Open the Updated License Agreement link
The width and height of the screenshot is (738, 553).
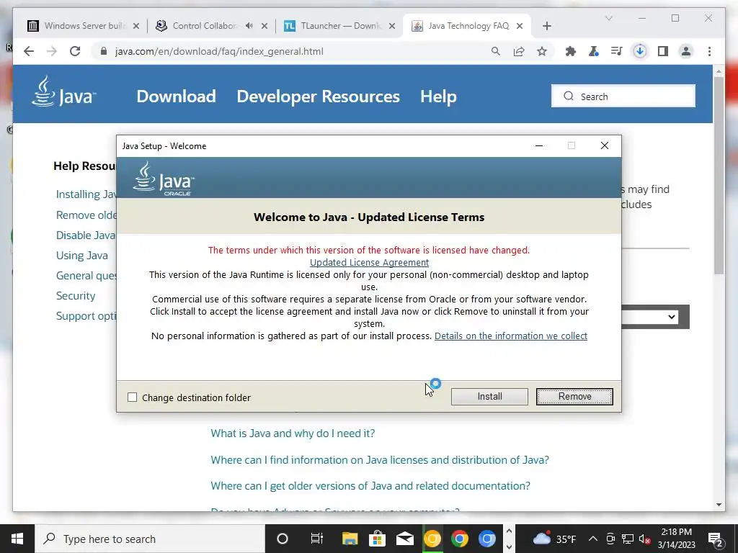click(369, 262)
